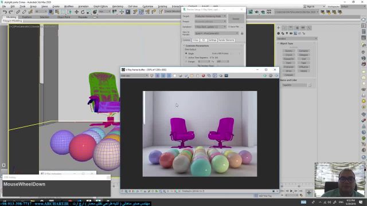
Task: Activate the Select Object tool
Action: coord(51,12)
